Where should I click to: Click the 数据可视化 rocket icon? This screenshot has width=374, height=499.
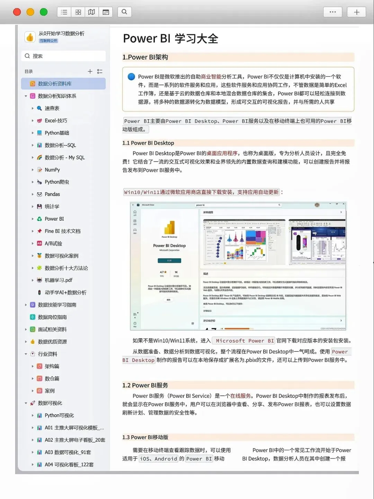pos(33,403)
